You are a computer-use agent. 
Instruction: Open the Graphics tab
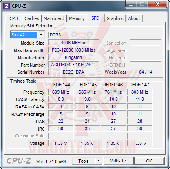click(115, 18)
